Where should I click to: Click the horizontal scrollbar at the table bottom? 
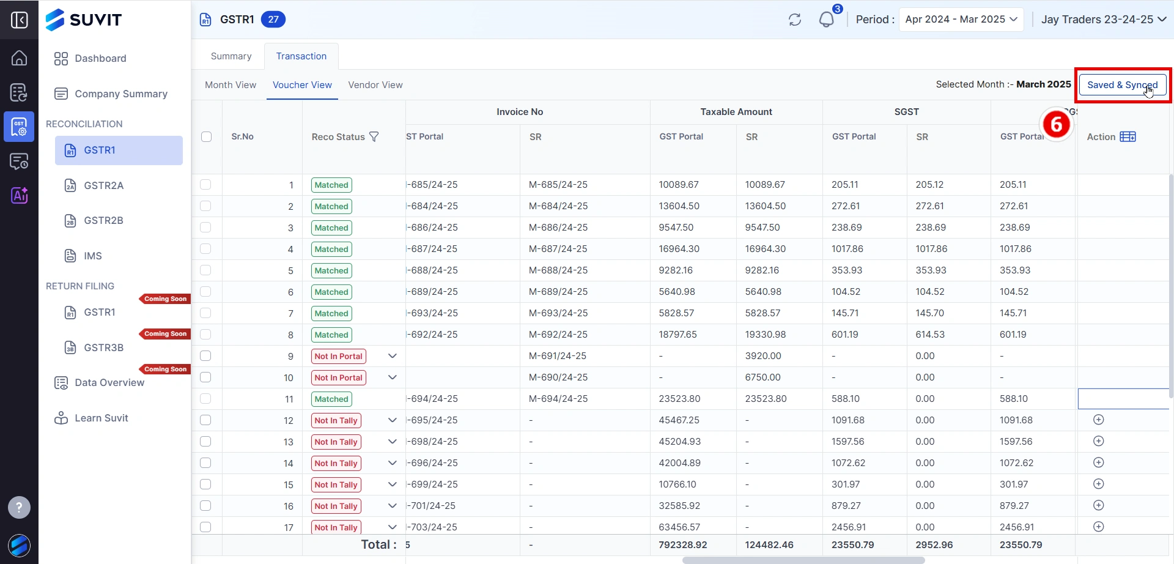803,560
